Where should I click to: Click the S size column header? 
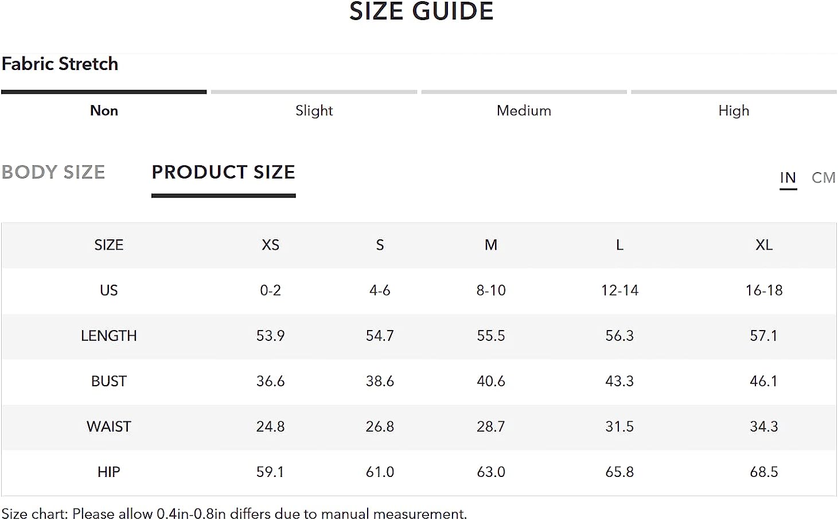[380, 245]
